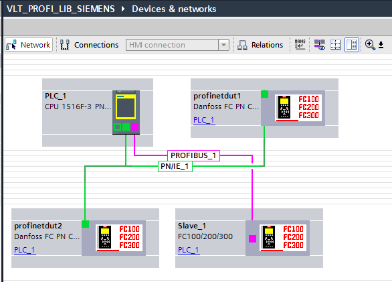392x282 pixels.
Task: Switch to Connections mode
Action: coord(89,45)
